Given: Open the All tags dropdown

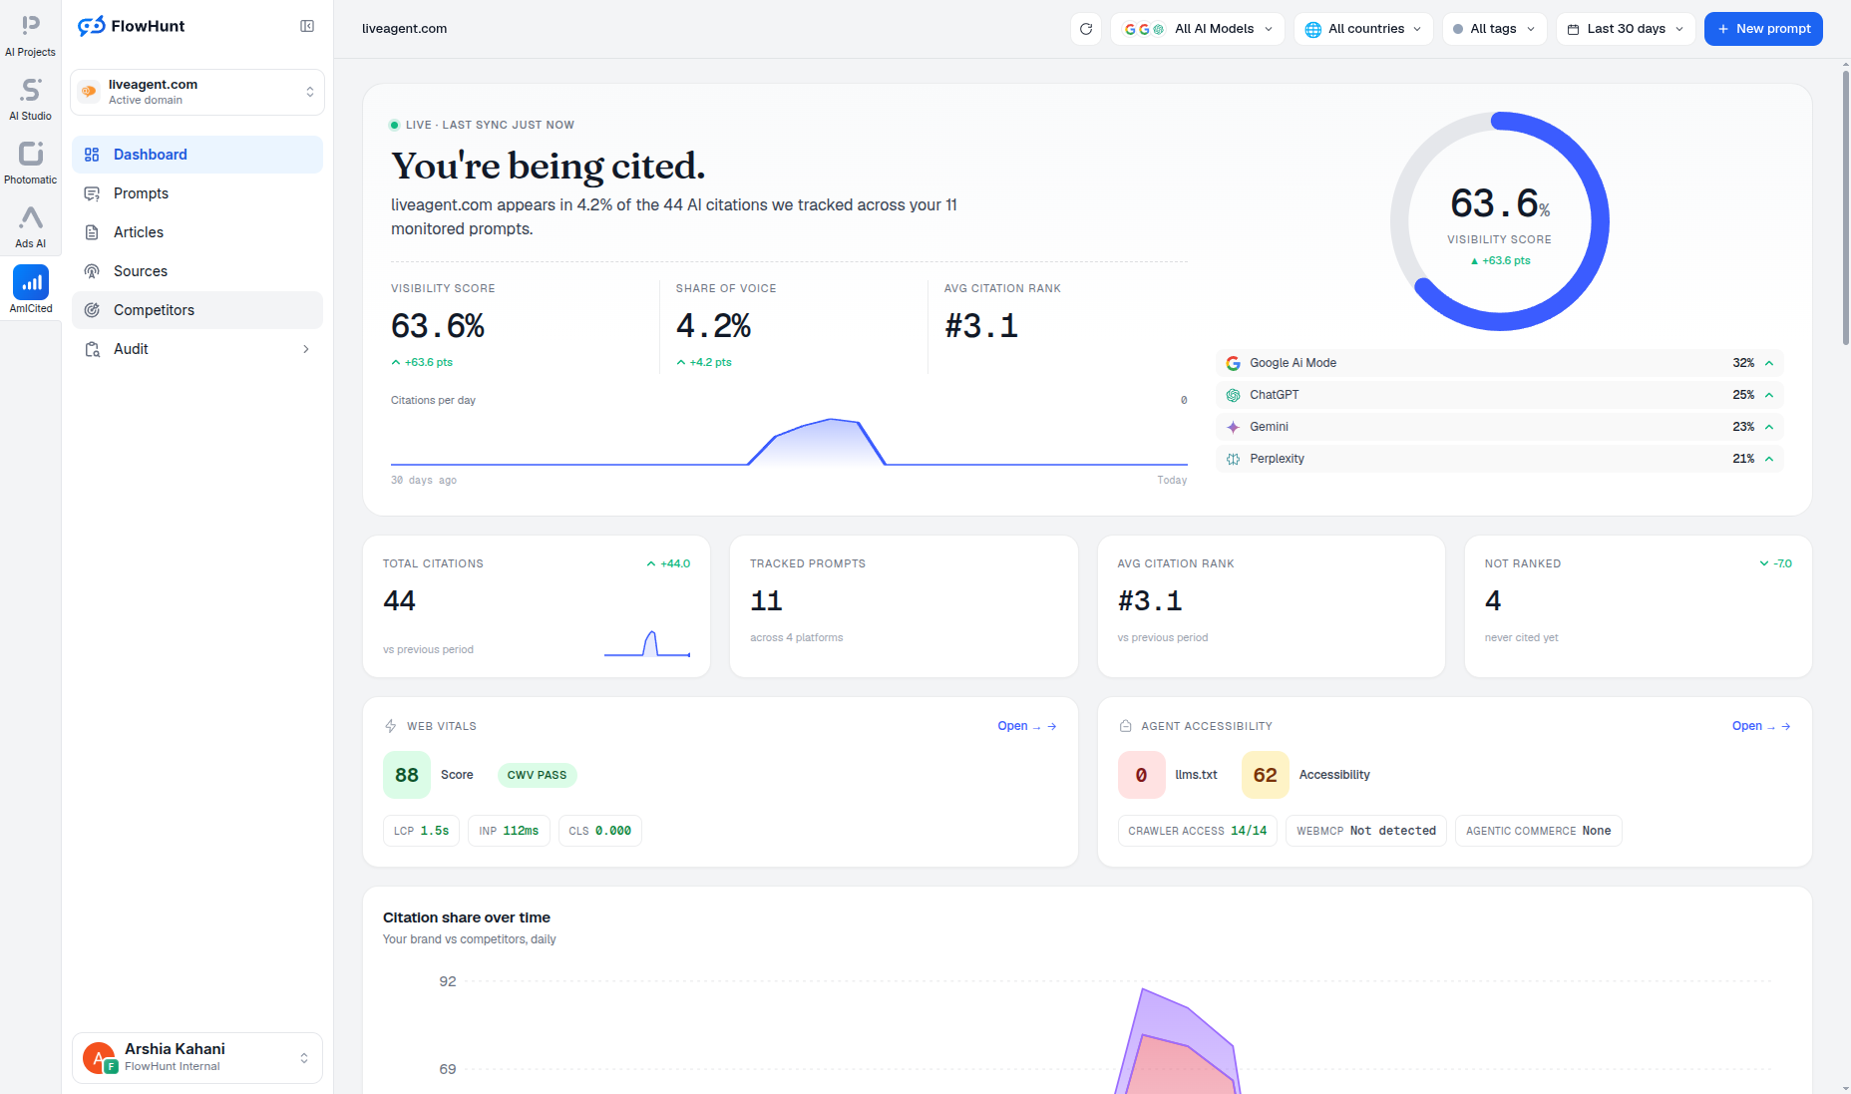Looking at the screenshot, I should pyautogui.click(x=1494, y=29).
